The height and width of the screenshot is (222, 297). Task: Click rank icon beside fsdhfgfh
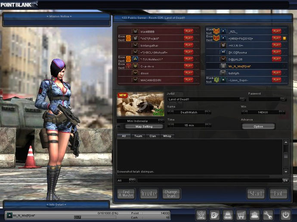pyautogui.click(x=223, y=73)
